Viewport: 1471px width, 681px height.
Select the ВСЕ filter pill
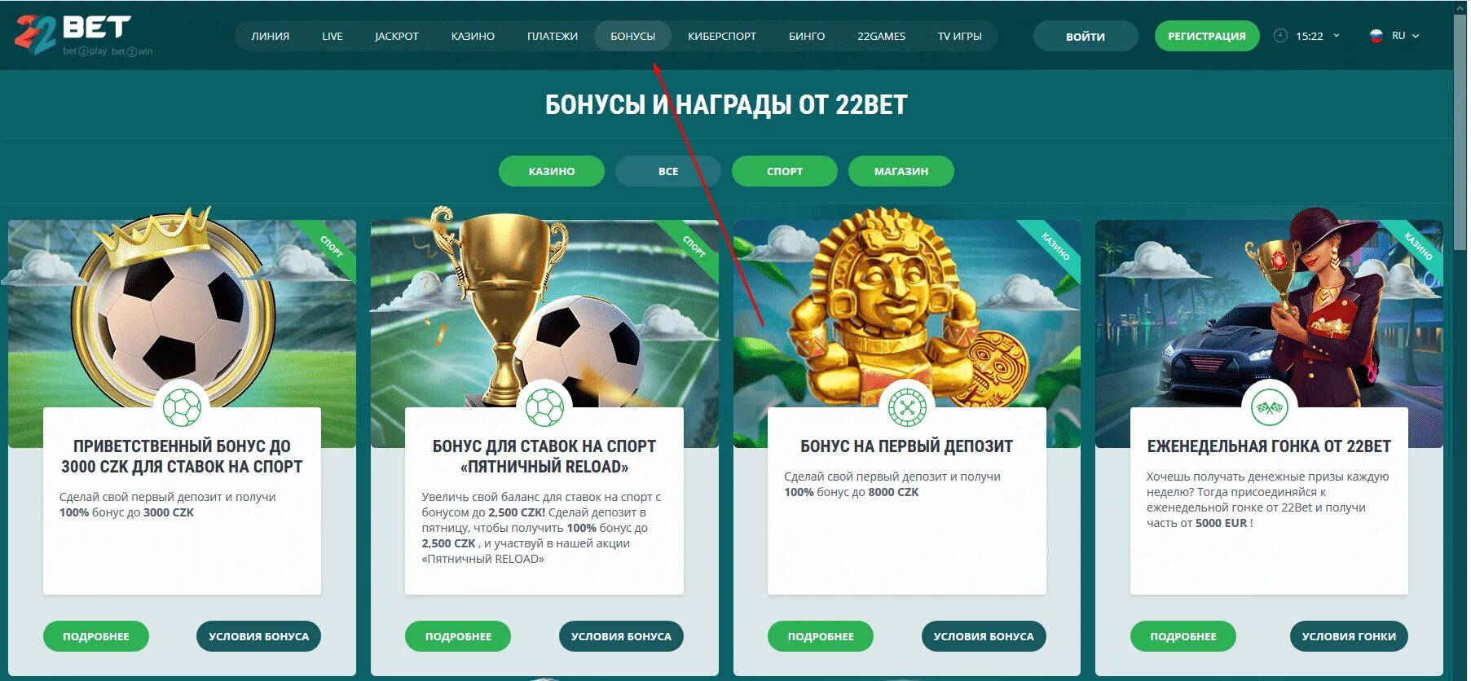coord(668,171)
